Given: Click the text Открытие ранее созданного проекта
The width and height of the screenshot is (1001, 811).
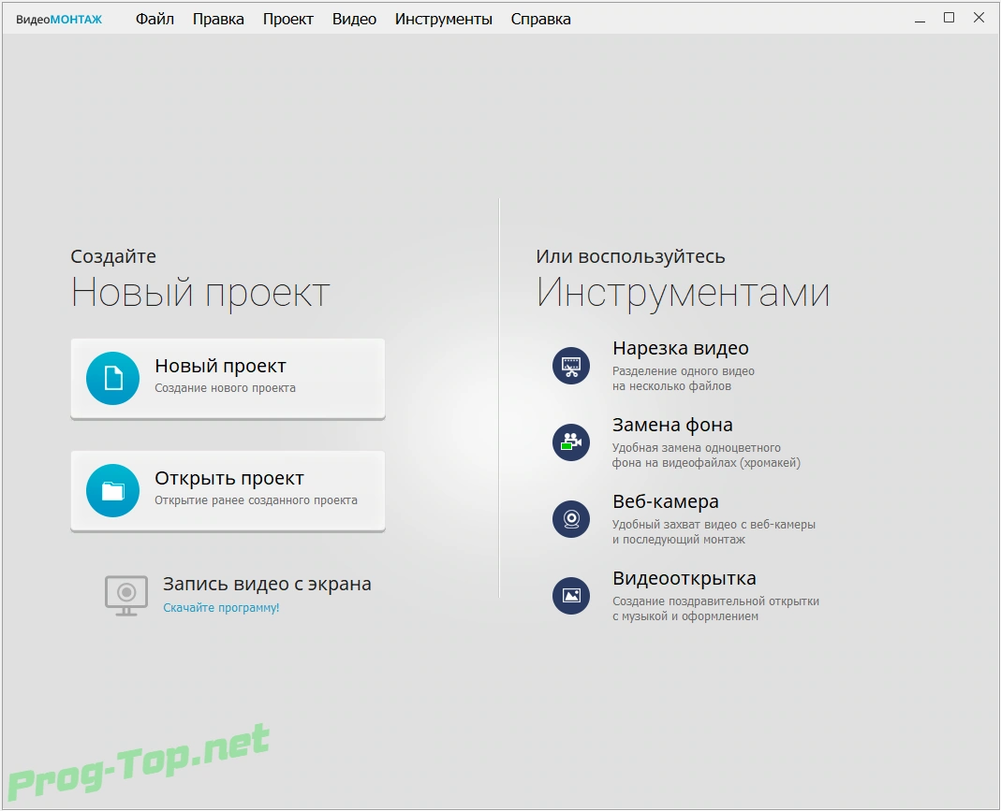Looking at the screenshot, I should (256, 500).
